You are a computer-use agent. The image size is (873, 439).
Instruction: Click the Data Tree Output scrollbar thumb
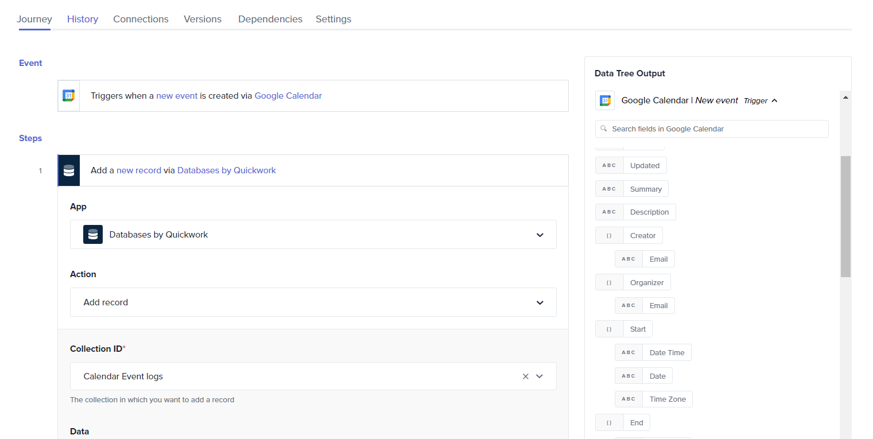click(845, 216)
